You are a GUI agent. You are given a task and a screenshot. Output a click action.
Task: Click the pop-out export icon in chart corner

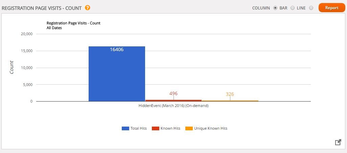point(338,143)
